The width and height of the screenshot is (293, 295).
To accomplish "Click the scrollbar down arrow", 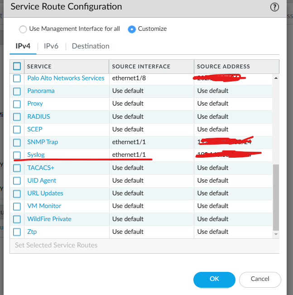I will pos(276,234).
